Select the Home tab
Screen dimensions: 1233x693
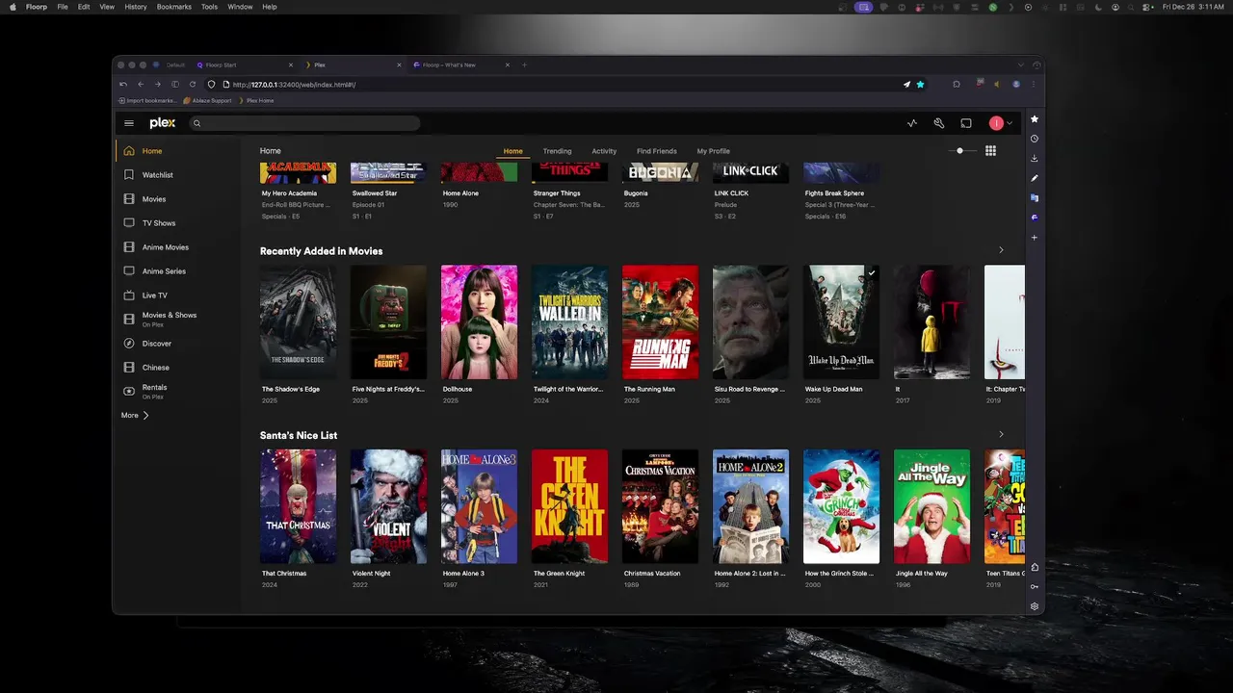pos(512,151)
